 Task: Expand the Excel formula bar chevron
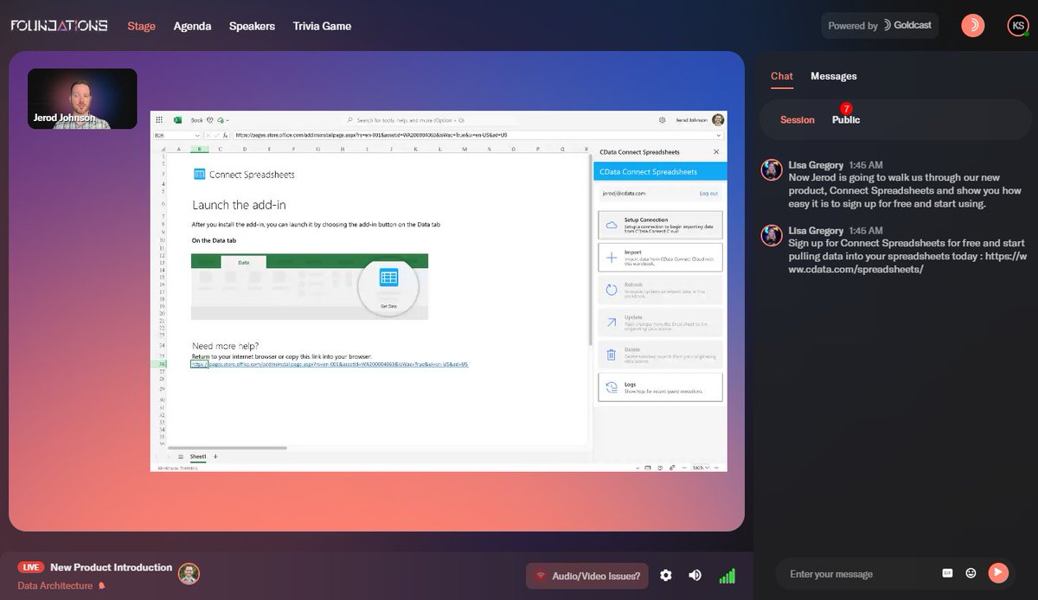(x=720, y=135)
